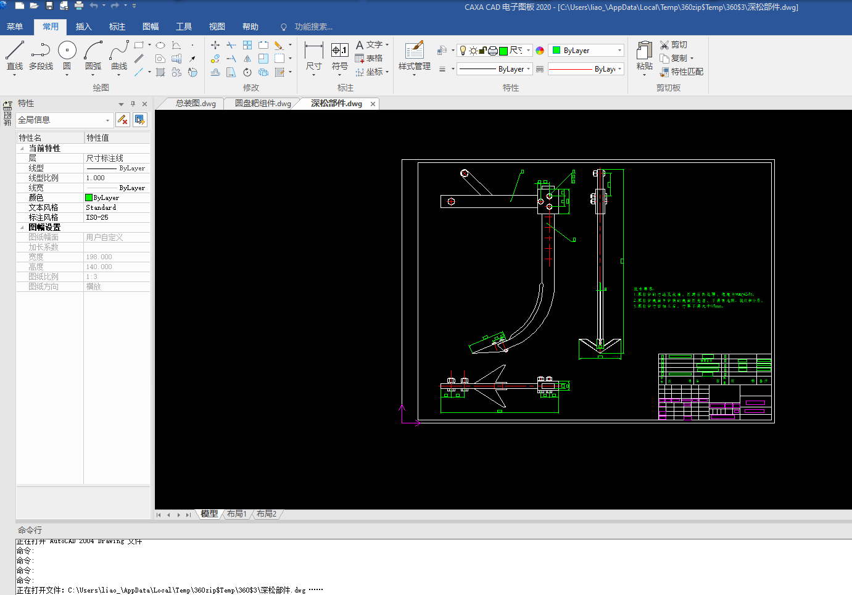Activate the 尺寸 dimension tool
Viewport: 852px width, 595px height.
tap(313, 51)
